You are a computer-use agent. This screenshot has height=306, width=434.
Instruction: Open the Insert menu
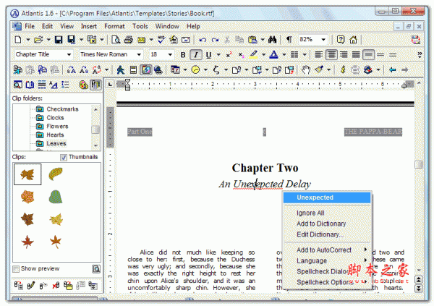click(89, 26)
